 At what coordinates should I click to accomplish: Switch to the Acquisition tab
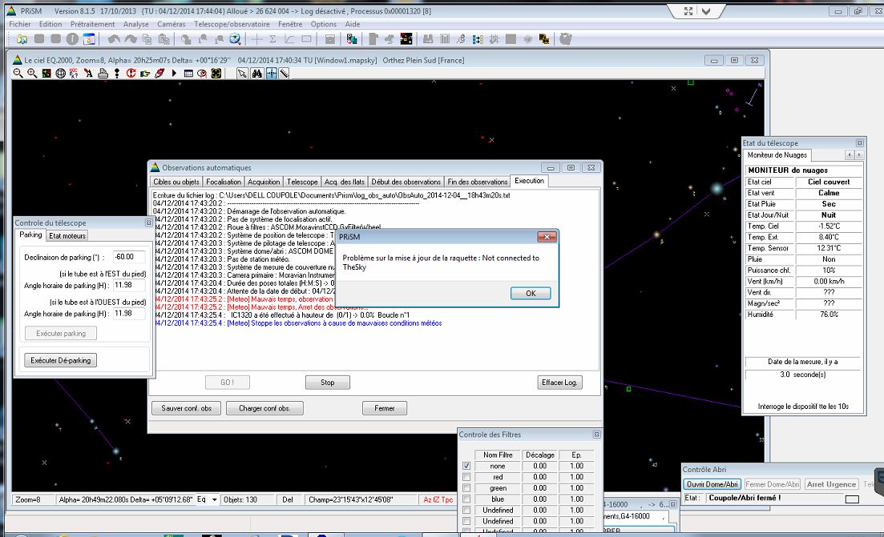[x=264, y=182]
